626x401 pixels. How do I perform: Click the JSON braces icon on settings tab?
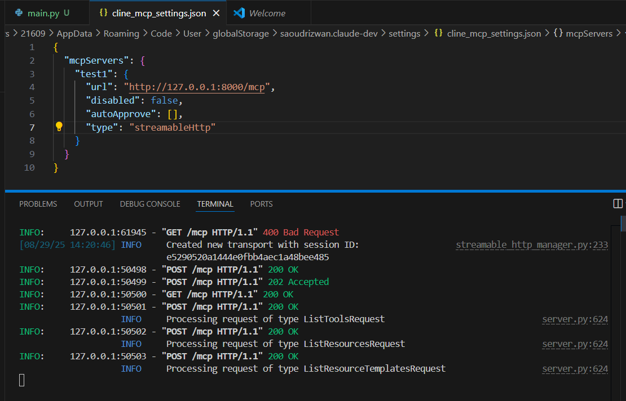(103, 13)
